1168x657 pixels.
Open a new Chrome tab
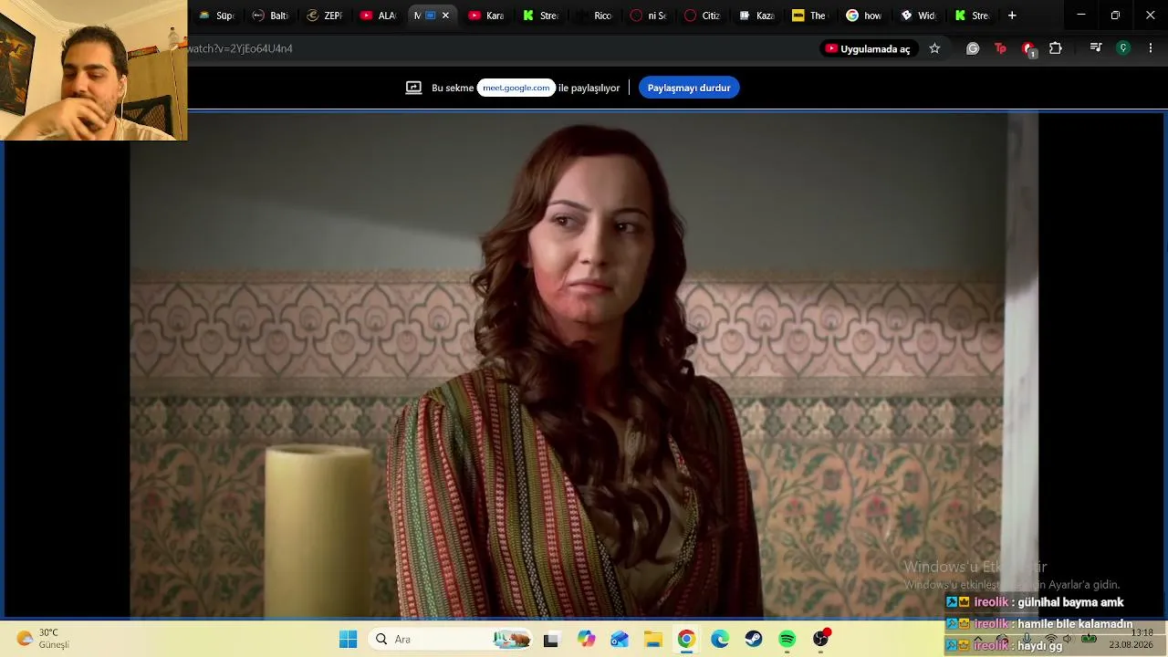[1012, 16]
